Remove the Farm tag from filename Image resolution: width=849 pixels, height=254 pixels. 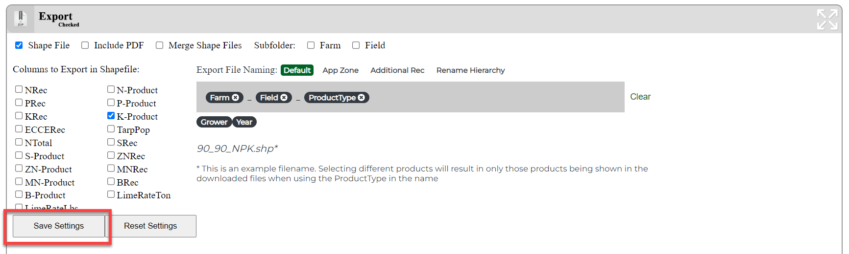coord(236,98)
